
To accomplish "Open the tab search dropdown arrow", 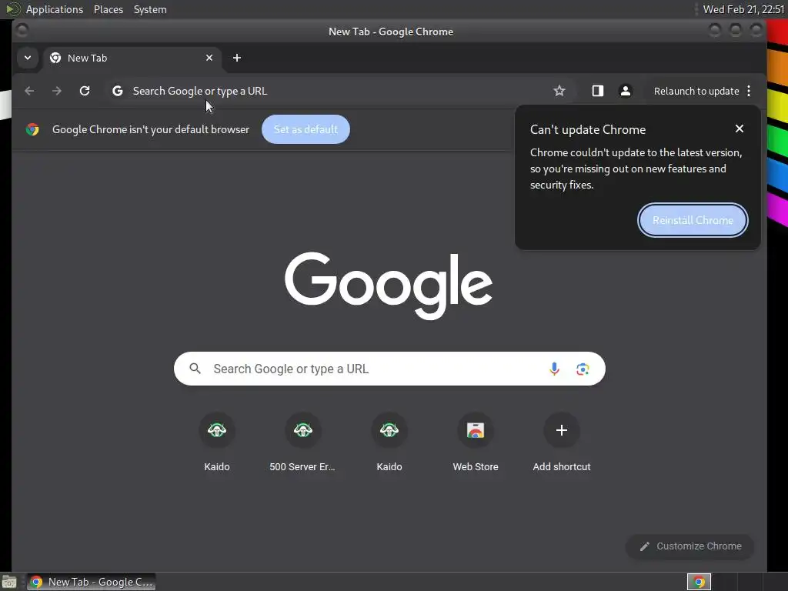I will [28, 58].
